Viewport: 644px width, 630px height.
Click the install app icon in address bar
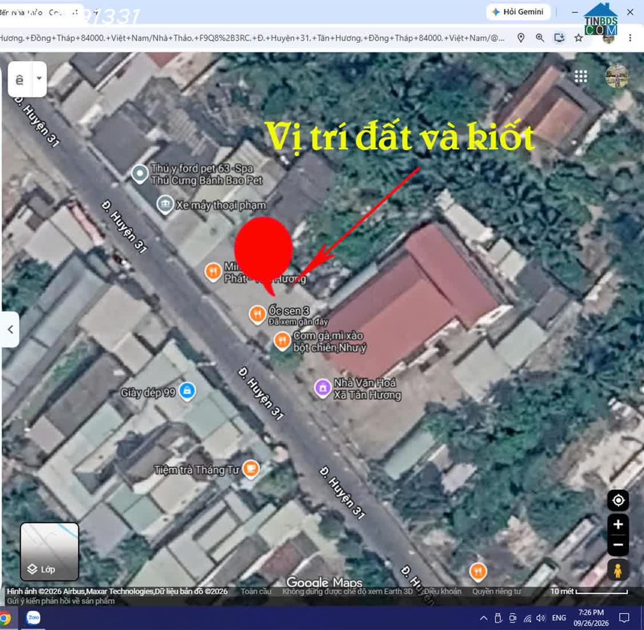click(x=559, y=38)
